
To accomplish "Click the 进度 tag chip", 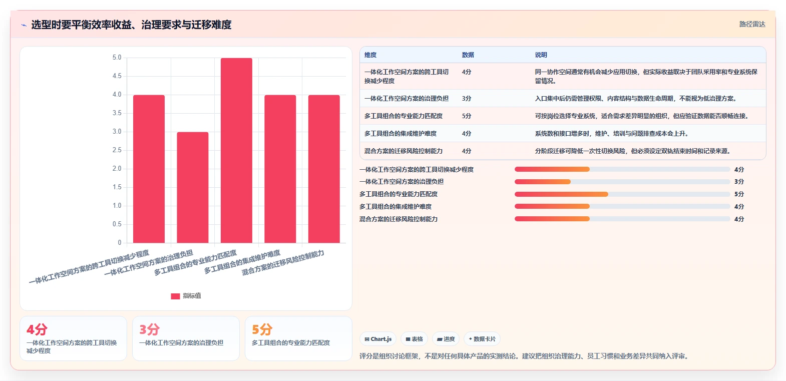I will point(446,339).
